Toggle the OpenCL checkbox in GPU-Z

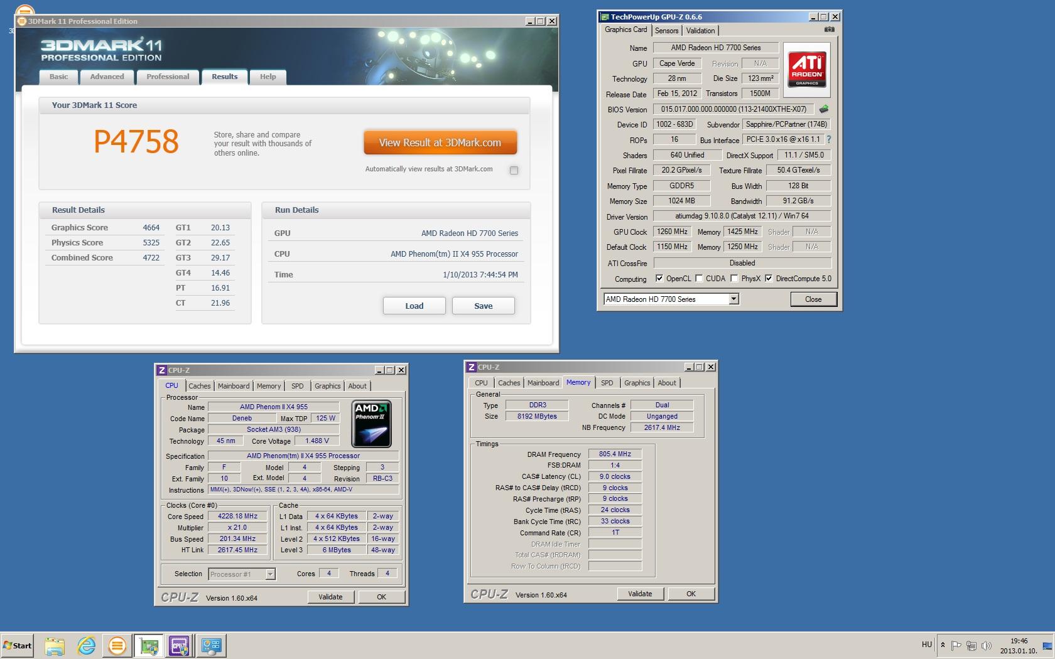(659, 278)
